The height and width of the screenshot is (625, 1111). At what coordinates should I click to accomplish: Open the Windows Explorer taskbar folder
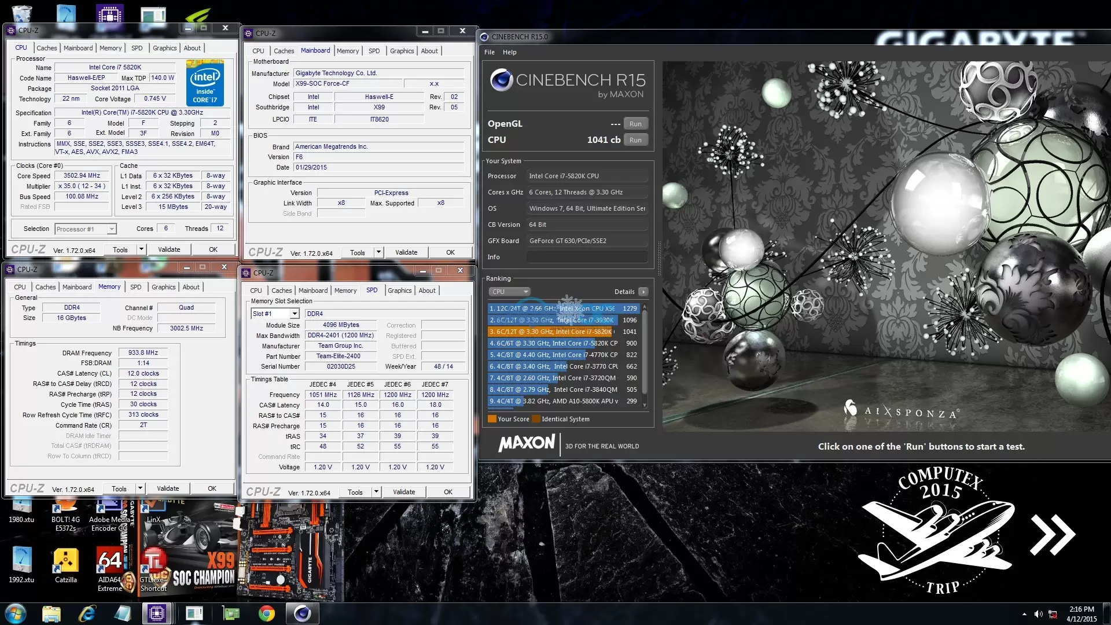click(51, 613)
